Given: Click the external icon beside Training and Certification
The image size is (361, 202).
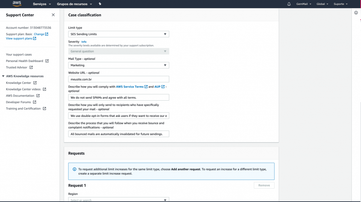Looking at the screenshot, I should coord(44,108).
